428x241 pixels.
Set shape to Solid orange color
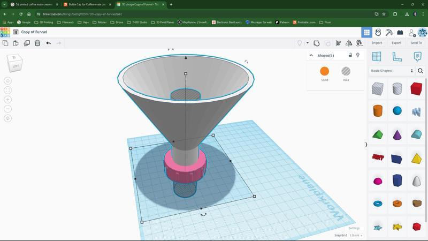click(x=324, y=71)
